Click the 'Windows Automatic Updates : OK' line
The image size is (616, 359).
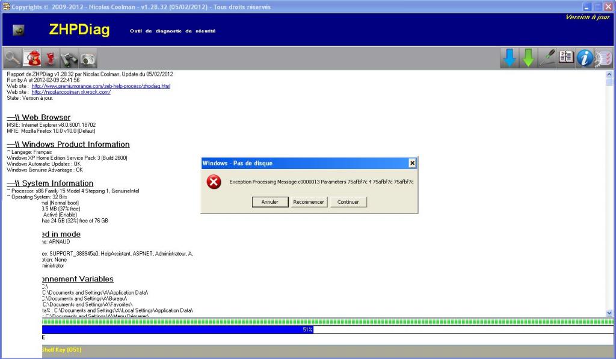[x=43, y=164]
